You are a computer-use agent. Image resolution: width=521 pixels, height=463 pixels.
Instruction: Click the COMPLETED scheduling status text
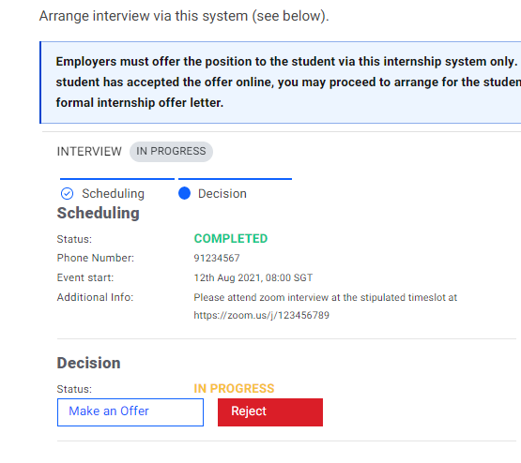(231, 238)
